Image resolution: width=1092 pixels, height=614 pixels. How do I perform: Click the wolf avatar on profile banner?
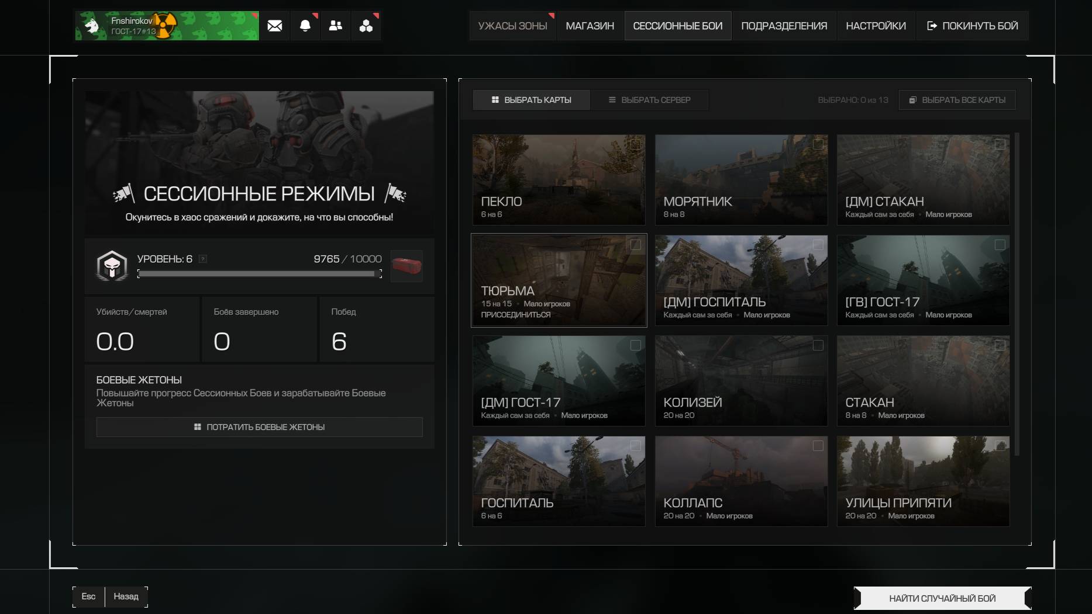click(x=92, y=26)
